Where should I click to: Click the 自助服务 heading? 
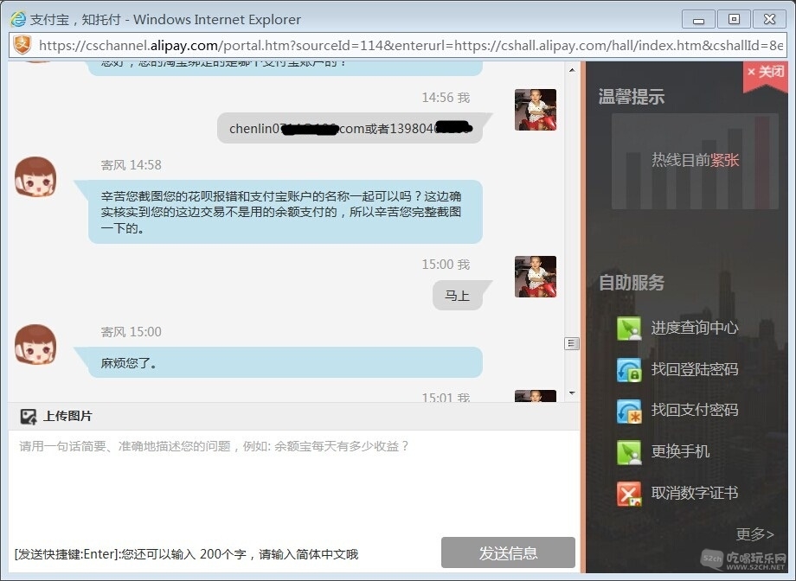[x=631, y=283]
